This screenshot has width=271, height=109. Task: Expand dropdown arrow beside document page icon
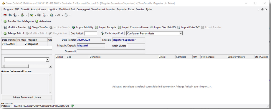[x=70, y=15]
